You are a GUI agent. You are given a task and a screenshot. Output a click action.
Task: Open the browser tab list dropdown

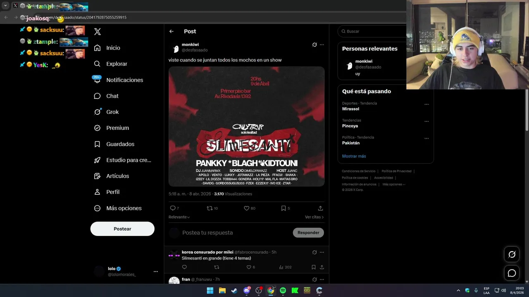pyautogui.click(x=5, y=6)
